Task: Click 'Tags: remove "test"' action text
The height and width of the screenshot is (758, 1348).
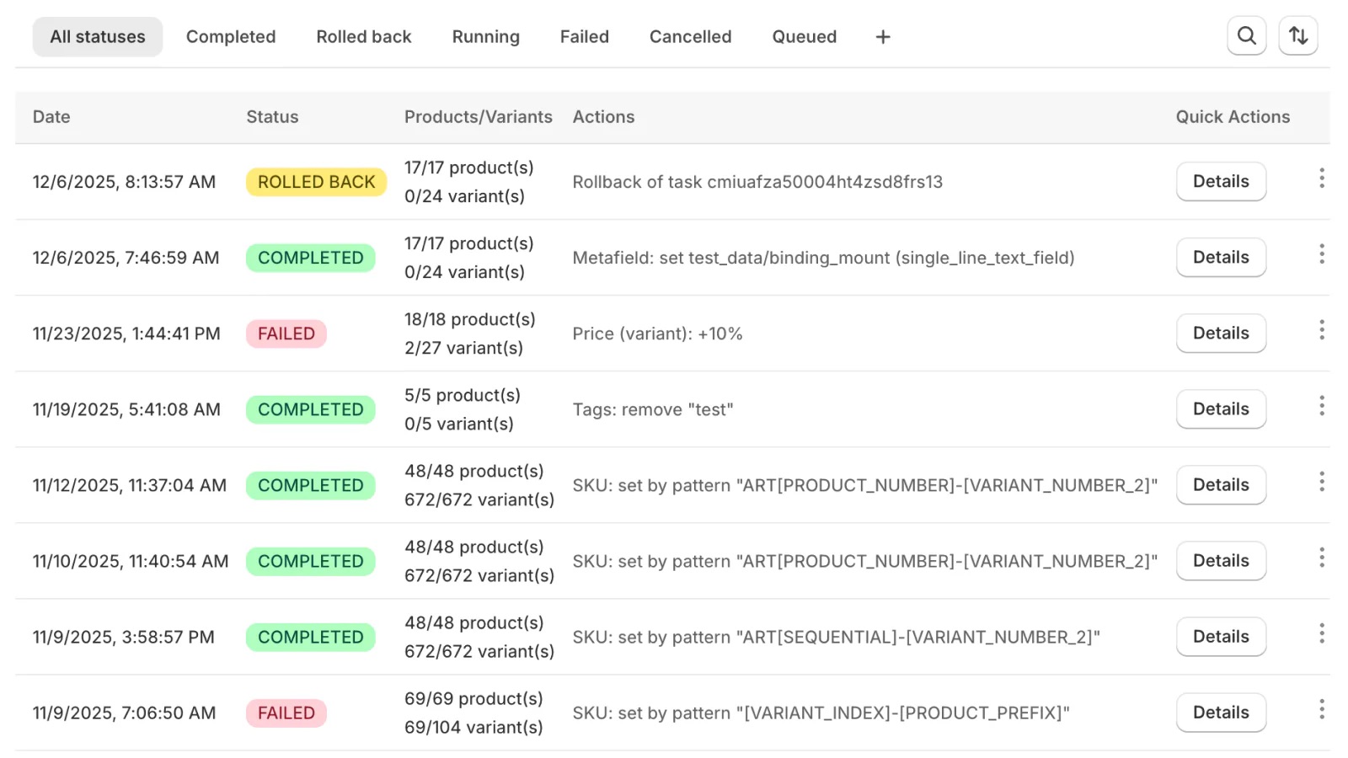Action: (x=653, y=409)
